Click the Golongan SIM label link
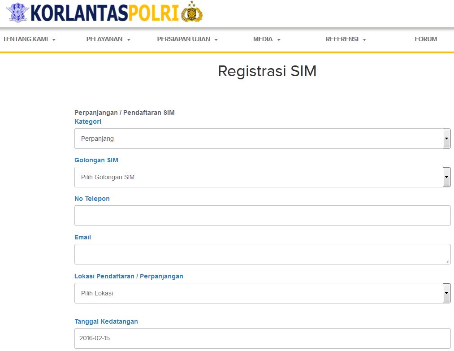 coord(96,160)
